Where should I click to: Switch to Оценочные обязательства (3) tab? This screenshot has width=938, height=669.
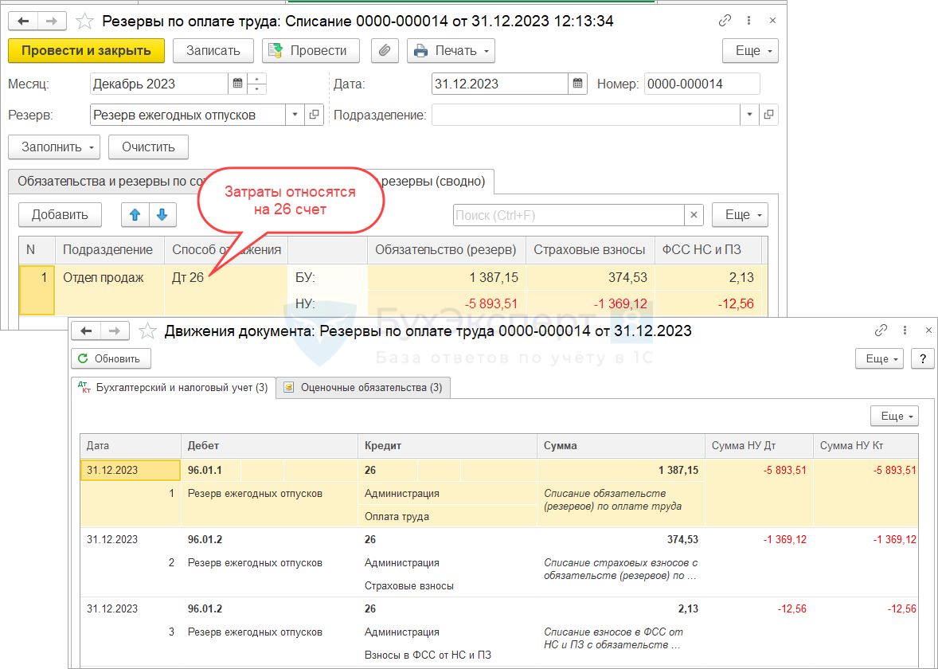[363, 388]
